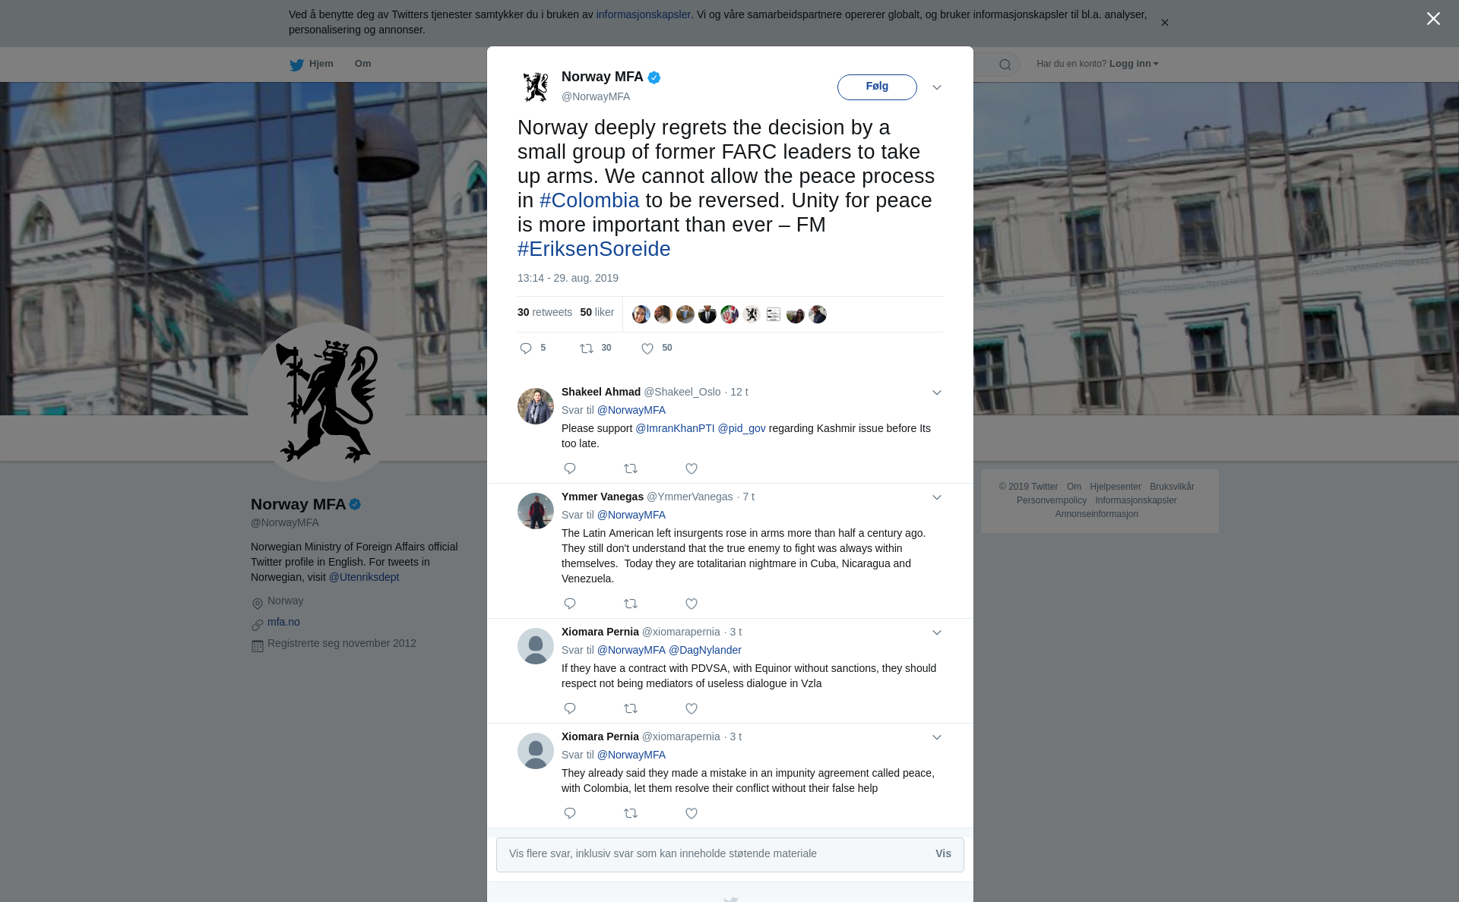Open the #Colombia hashtag link
1459x902 pixels.
[589, 200]
